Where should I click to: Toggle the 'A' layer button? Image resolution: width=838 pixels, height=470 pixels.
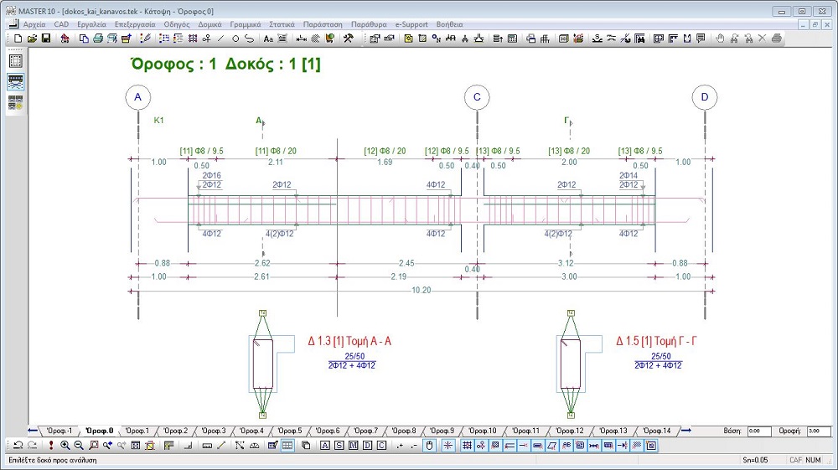tap(326, 445)
